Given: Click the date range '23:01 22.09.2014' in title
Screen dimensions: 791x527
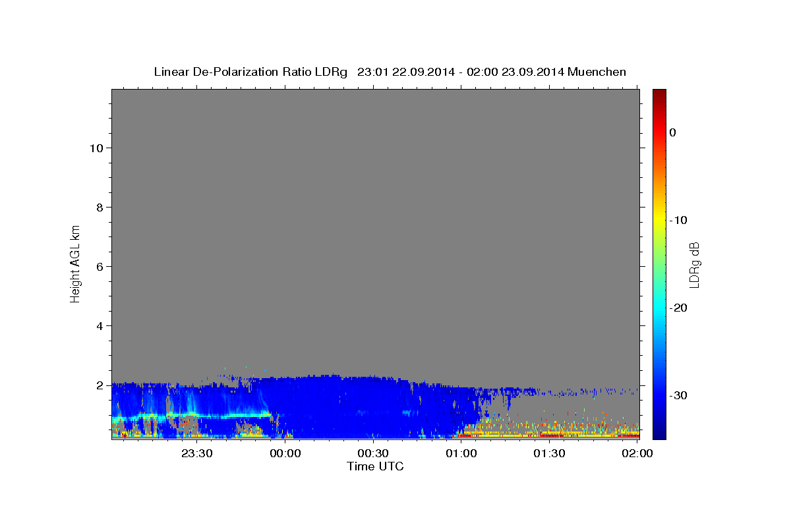Looking at the screenshot, I should [406, 72].
